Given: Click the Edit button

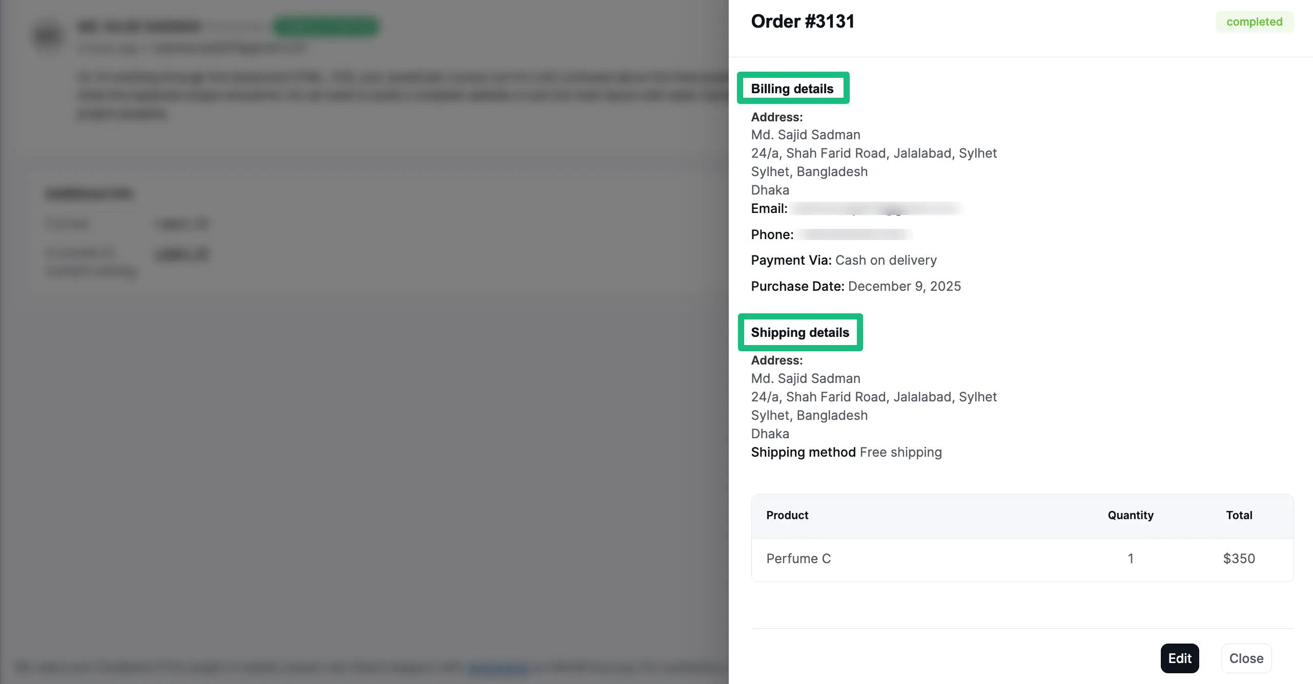Looking at the screenshot, I should pyautogui.click(x=1179, y=658).
